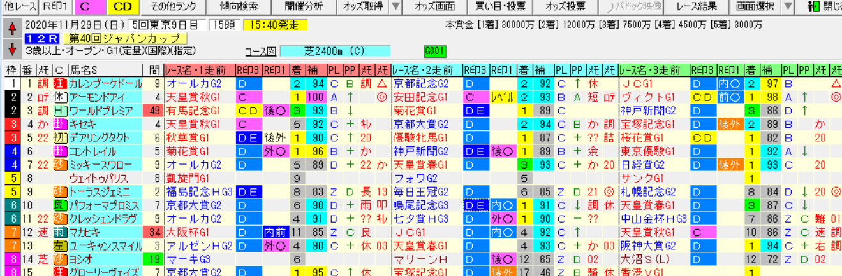The height and width of the screenshot is (276, 842).
Task: Click the 雨 mark icon beside マカヒキ
Action: point(59,232)
